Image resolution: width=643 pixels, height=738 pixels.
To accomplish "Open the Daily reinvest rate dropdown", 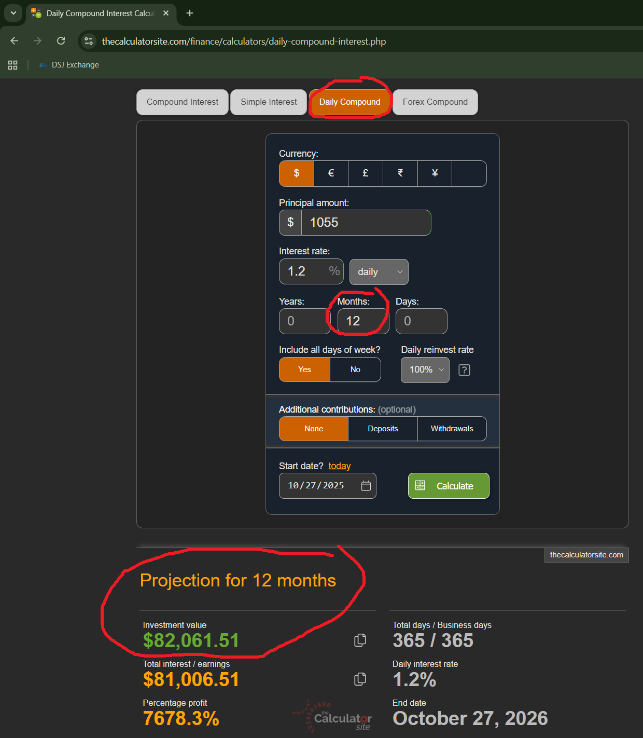I will coord(425,370).
